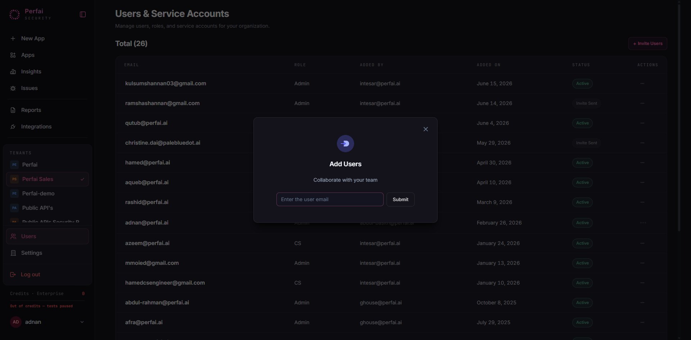Select the Public API's tenant

(47, 208)
